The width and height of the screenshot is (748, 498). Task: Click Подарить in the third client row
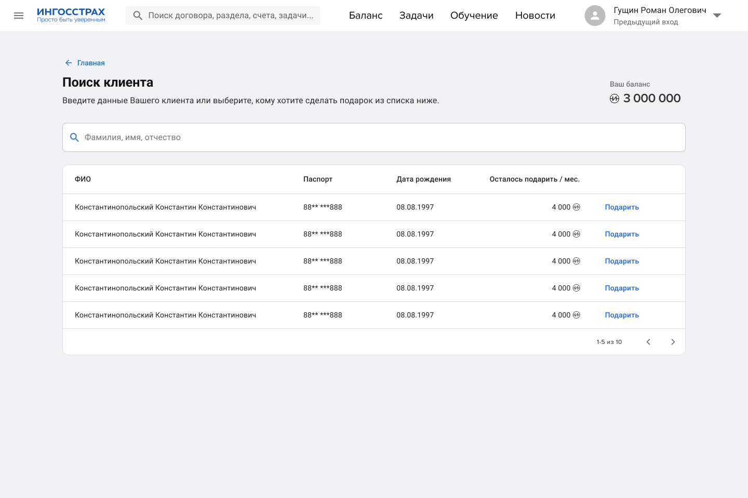click(x=622, y=261)
